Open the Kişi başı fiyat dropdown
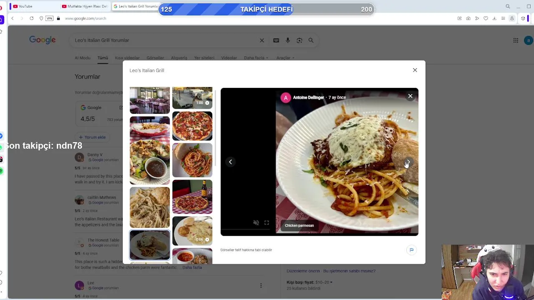 (310, 282)
